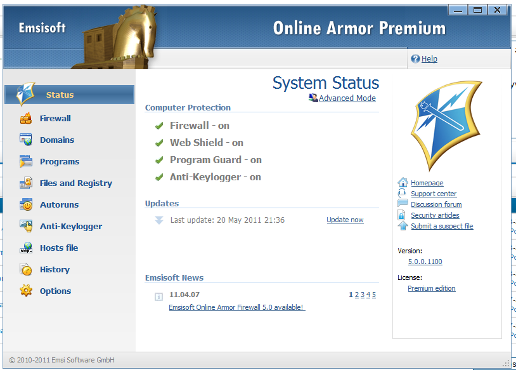Click the Homepage house icon
Image resolution: width=516 pixels, height=372 pixels.
[403, 182]
